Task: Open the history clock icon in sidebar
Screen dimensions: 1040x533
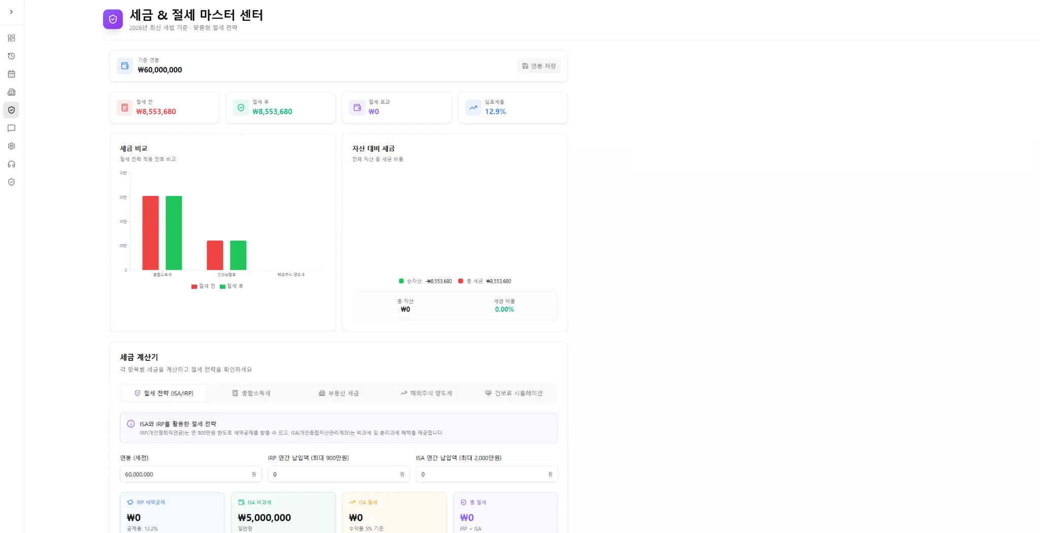Action: coord(11,56)
